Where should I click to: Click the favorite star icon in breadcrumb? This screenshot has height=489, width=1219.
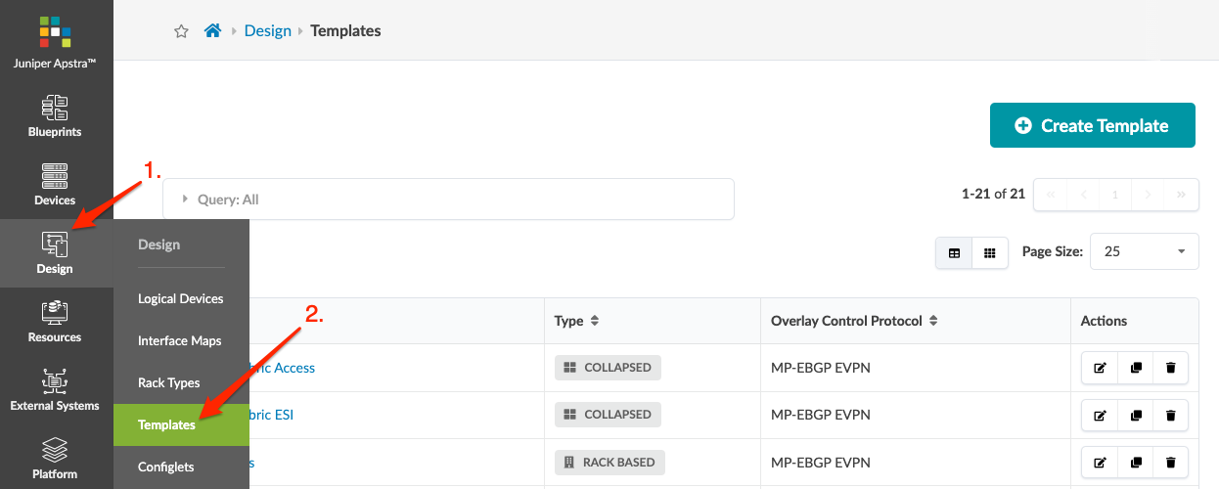(181, 31)
